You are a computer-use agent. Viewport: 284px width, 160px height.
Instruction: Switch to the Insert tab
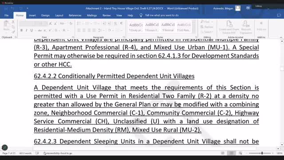[32, 16]
